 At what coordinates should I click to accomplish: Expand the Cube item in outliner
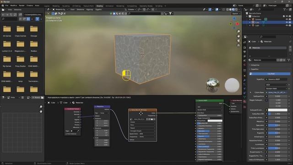(x=250, y=22)
